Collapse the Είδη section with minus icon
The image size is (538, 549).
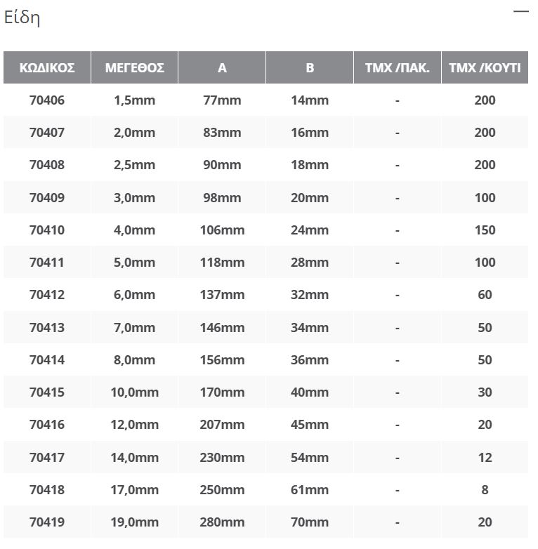pyautogui.click(x=520, y=12)
